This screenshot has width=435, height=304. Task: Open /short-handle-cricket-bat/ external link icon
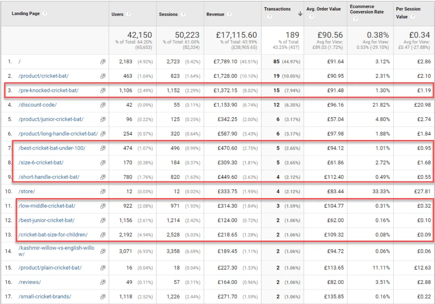tap(103, 177)
